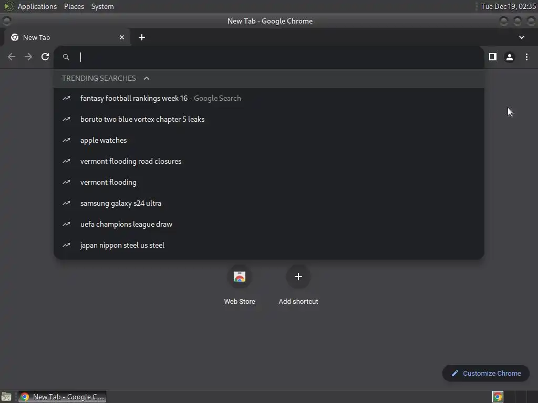Click the Chrome taskbar window button

[62, 397]
